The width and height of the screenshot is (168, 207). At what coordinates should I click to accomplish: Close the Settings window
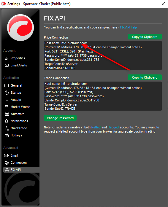point(163,4)
